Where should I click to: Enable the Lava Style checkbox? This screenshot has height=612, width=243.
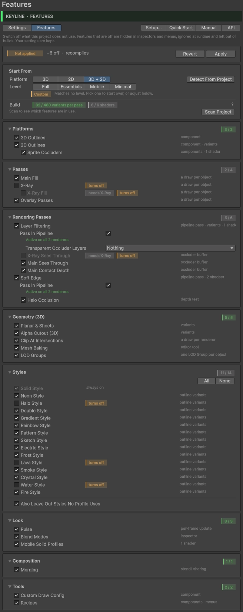pos(17,463)
